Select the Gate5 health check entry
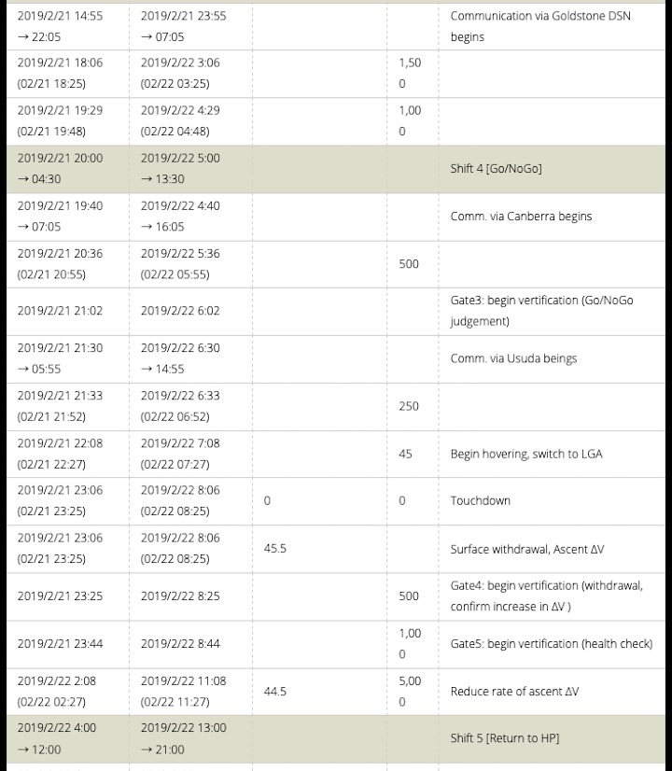672x771 pixels. pyautogui.click(x=551, y=643)
